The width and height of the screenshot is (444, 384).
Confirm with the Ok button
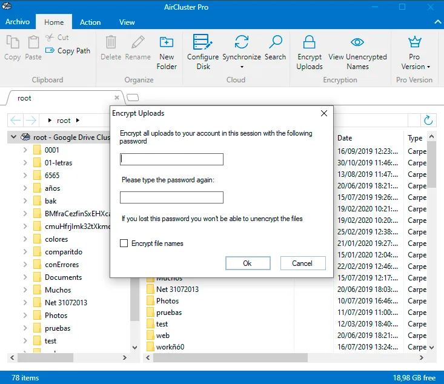pos(248,263)
